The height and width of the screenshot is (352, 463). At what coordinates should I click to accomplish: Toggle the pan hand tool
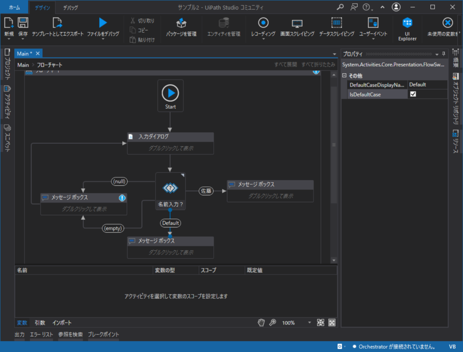coord(261,323)
